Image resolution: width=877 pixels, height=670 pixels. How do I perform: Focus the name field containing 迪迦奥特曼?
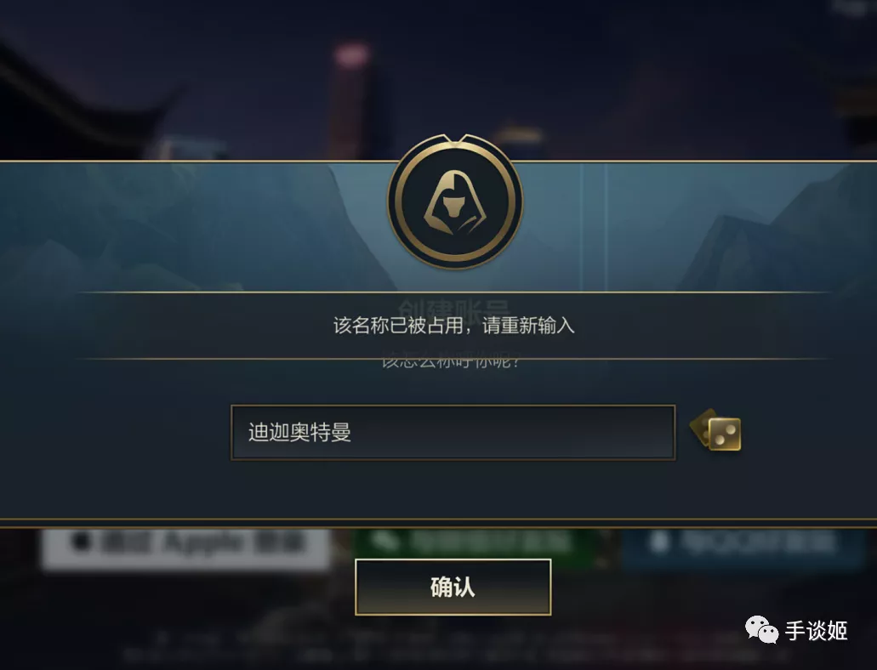(453, 433)
